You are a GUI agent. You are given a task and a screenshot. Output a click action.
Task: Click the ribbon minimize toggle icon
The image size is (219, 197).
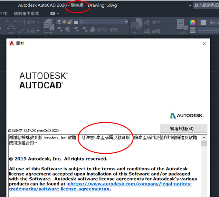(x=52, y=13)
